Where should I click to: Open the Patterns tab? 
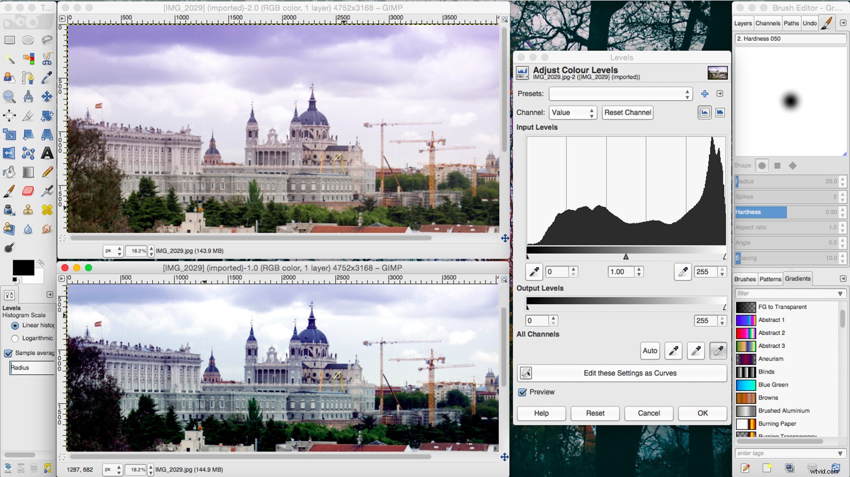tap(770, 278)
